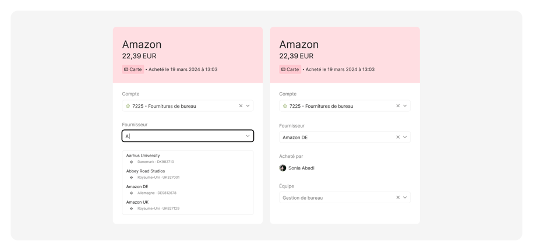Clear the Gestion de bureau team value

398,197
